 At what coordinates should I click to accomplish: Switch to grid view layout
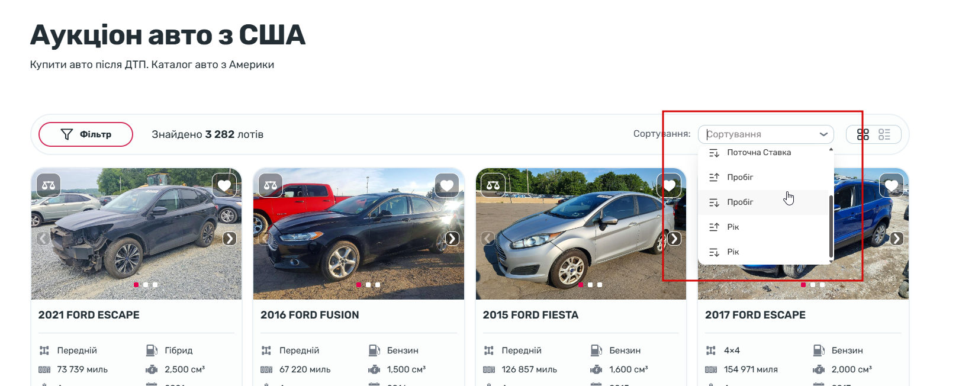(863, 134)
